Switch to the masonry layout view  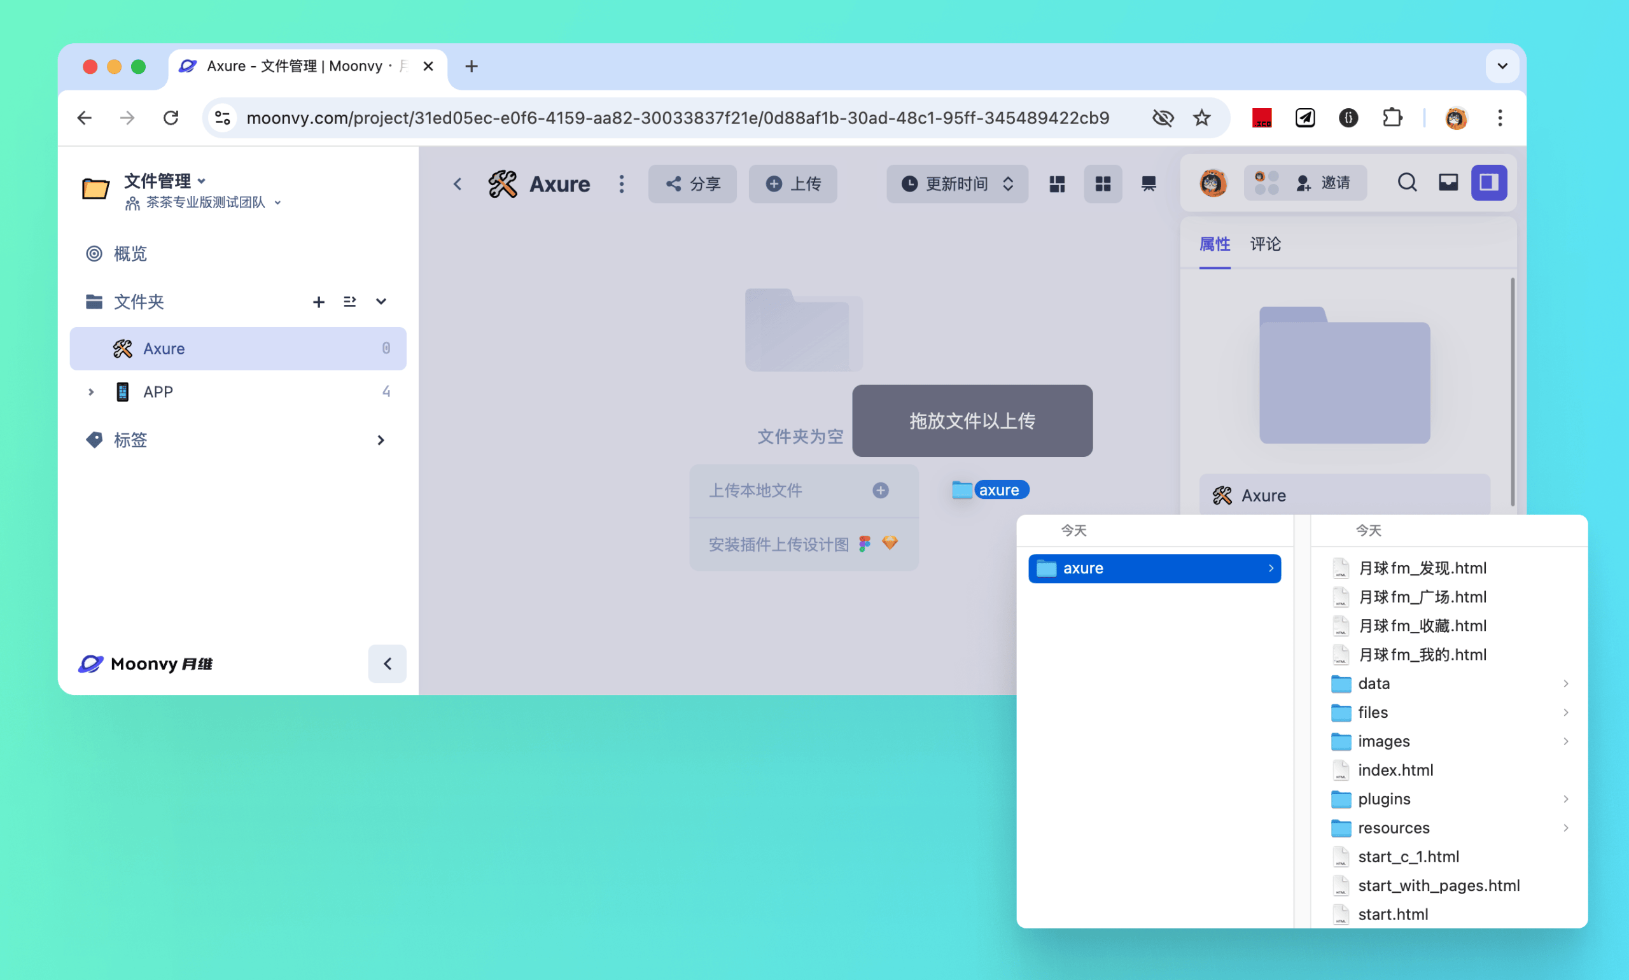click(1057, 183)
